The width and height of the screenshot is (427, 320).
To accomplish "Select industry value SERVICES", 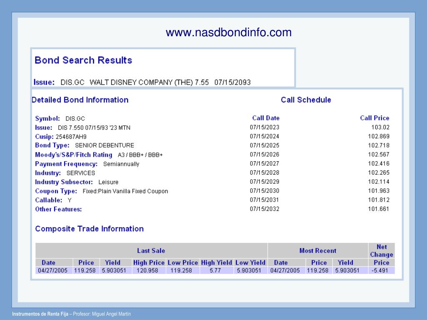I will 80,173.
